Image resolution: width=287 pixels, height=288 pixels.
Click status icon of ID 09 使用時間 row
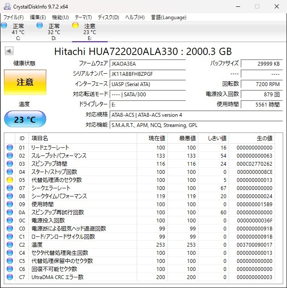point(10,204)
